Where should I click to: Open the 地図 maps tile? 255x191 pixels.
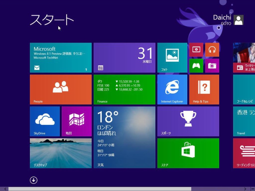click(x=76, y=121)
